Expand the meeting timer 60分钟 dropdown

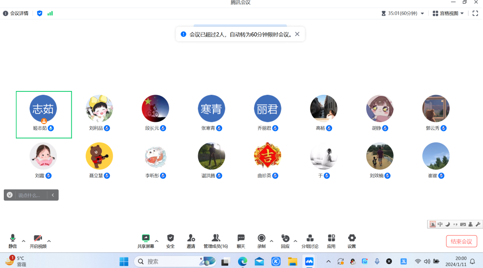coord(422,13)
